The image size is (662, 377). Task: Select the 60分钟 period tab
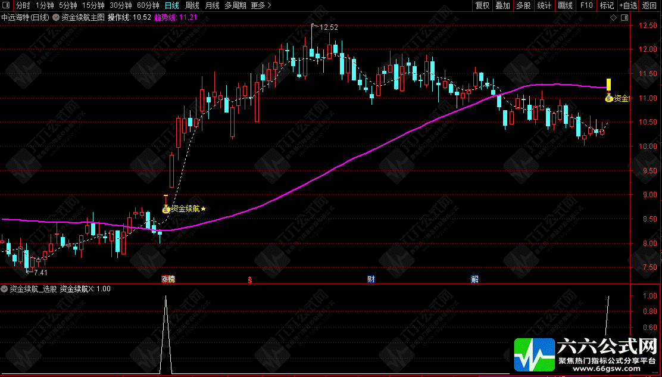tap(148, 5)
